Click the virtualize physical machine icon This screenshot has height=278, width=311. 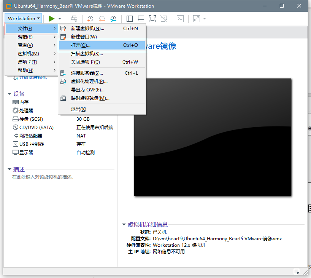(63, 81)
